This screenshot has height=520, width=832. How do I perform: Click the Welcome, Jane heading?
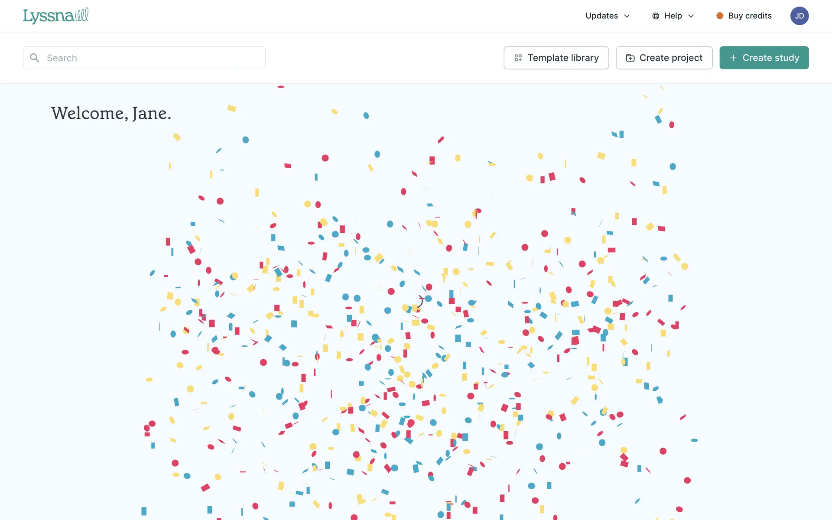tap(111, 113)
